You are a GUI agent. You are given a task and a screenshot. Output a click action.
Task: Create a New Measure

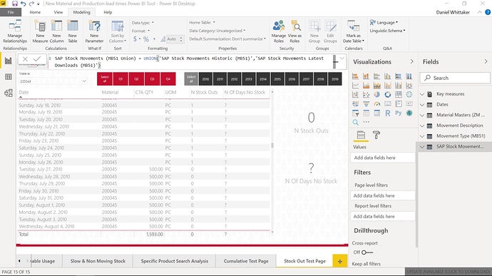point(40,31)
